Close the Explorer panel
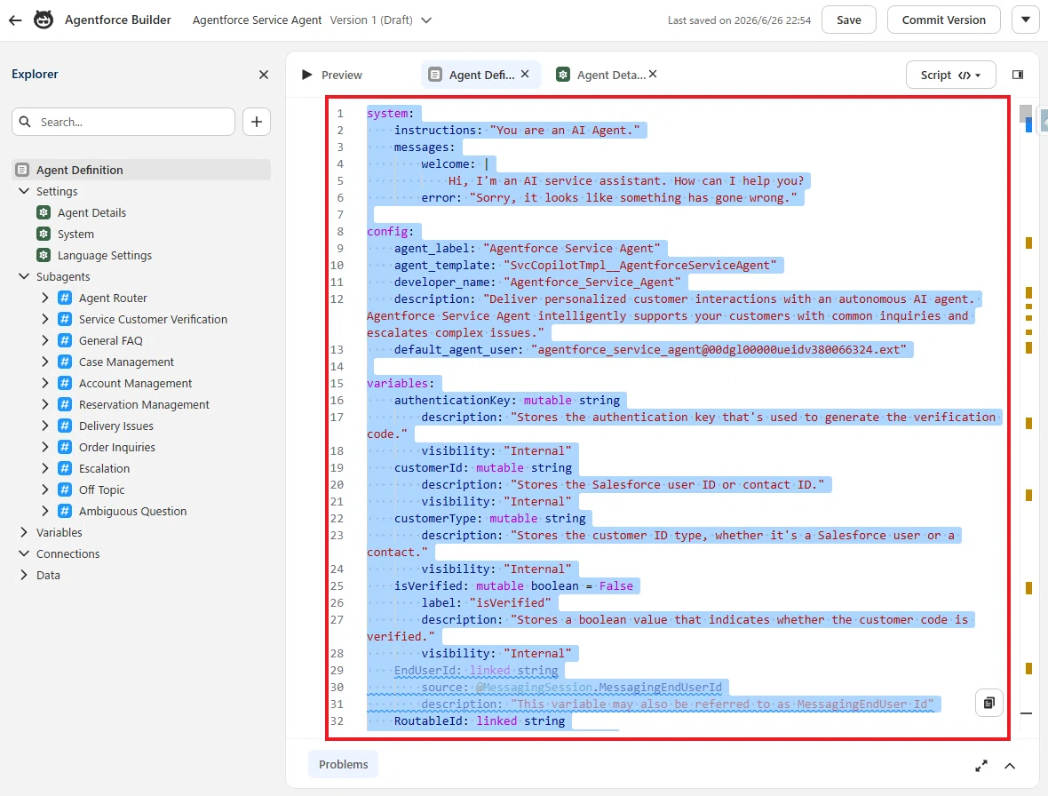This screenshot has width=1048, height=796. tap(264, 75)
